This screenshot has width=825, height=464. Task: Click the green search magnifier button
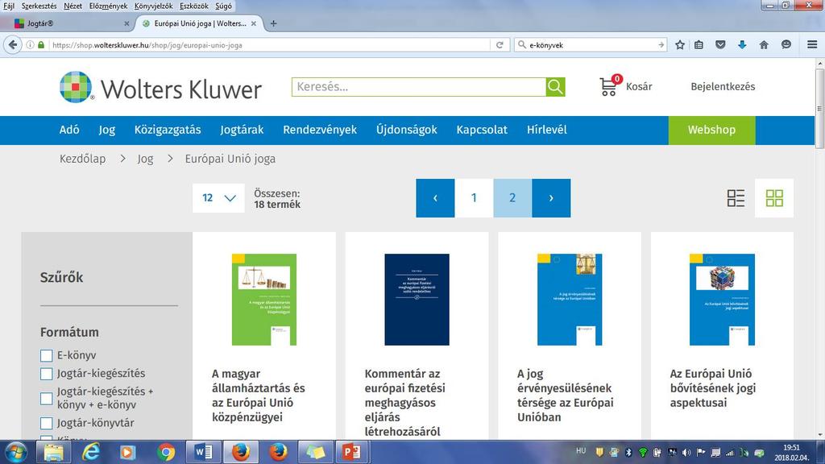coord(555,87)
